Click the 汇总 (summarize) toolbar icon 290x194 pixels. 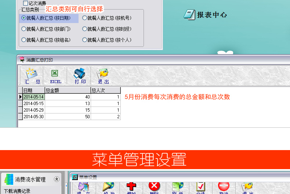point(32,76)
